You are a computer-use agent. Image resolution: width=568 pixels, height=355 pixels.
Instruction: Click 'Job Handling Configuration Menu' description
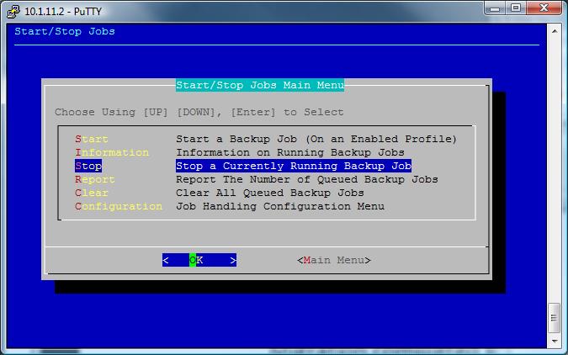[x=280, y=206]
